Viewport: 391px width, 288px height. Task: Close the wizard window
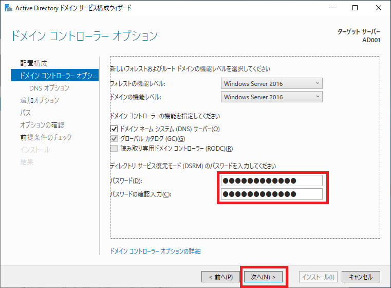(379, 8)
